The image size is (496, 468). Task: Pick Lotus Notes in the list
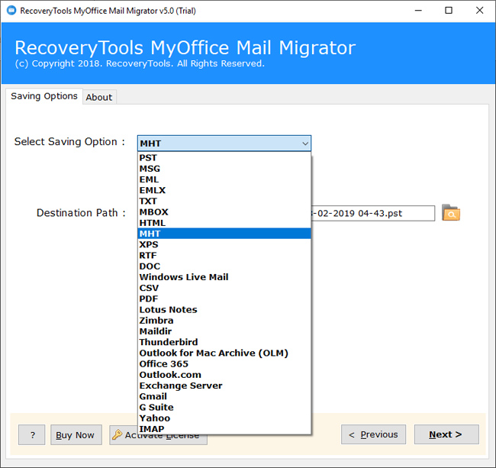[224, 309]
